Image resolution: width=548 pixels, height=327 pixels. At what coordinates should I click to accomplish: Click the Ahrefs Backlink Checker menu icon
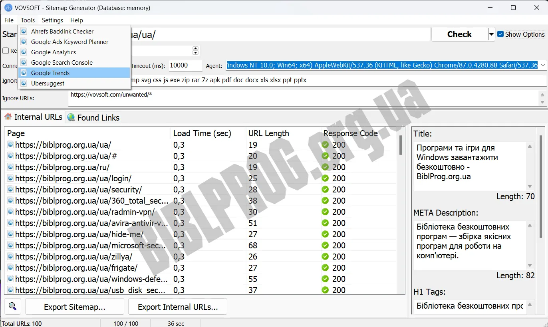coord(24,31)
